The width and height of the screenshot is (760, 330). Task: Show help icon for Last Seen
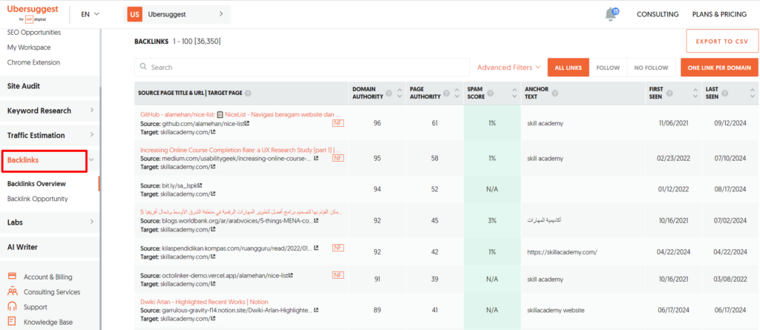(x=724, y=93)
